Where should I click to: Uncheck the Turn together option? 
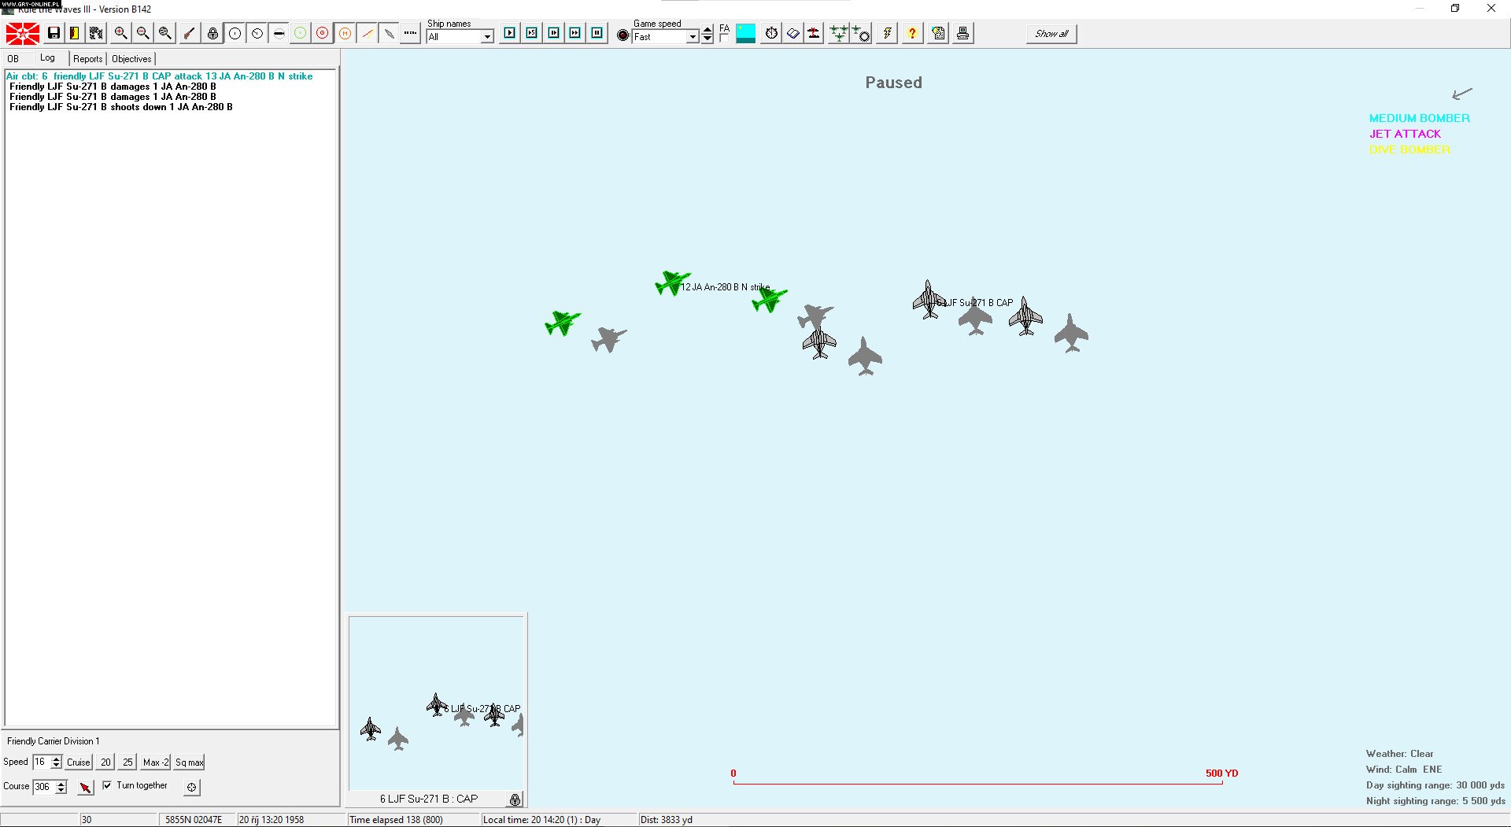[108, 785]
